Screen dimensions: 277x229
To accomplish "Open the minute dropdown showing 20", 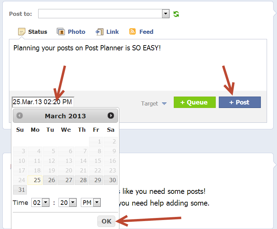I will click(x=73, y=203).
